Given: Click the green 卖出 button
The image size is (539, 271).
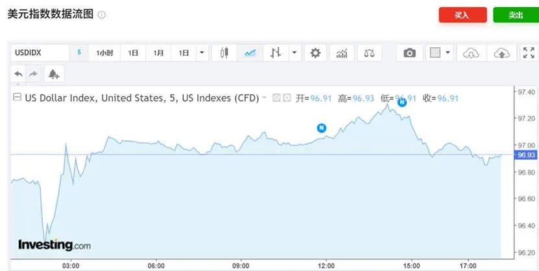Looking at the screenshot, I should tap(516, 15).
